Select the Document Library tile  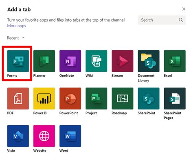pyautogui.click(x=149, y=61)
